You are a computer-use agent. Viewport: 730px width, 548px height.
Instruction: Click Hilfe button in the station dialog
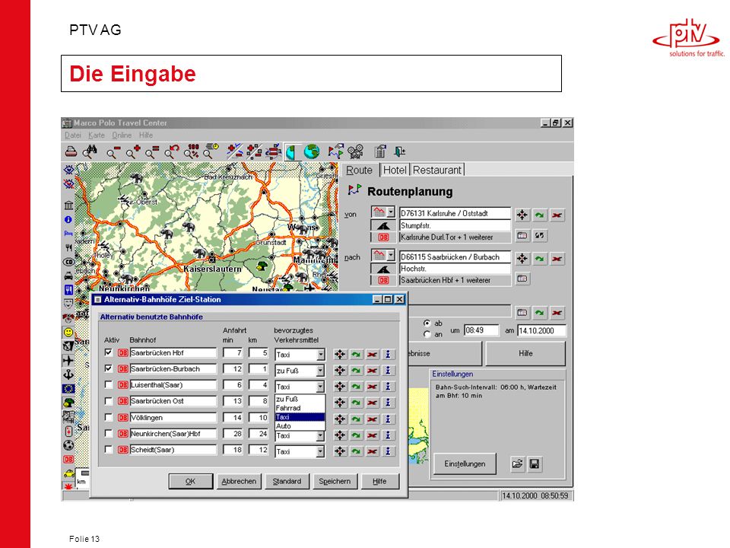pyautogui.click(x=379, y=481)
